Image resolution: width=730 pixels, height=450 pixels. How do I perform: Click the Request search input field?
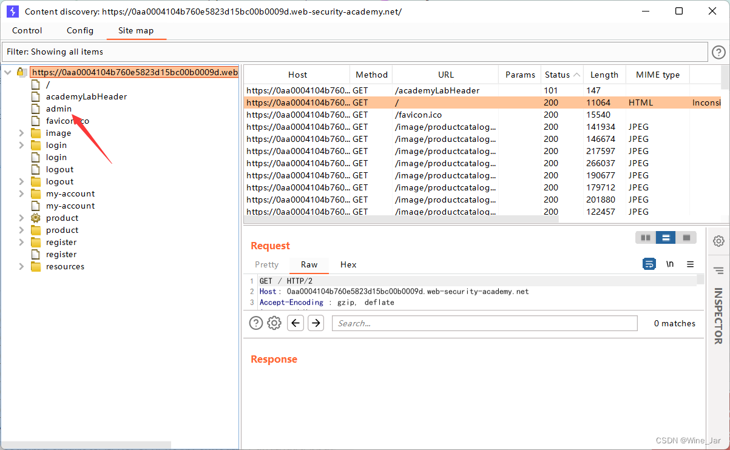tap(484, 323)
